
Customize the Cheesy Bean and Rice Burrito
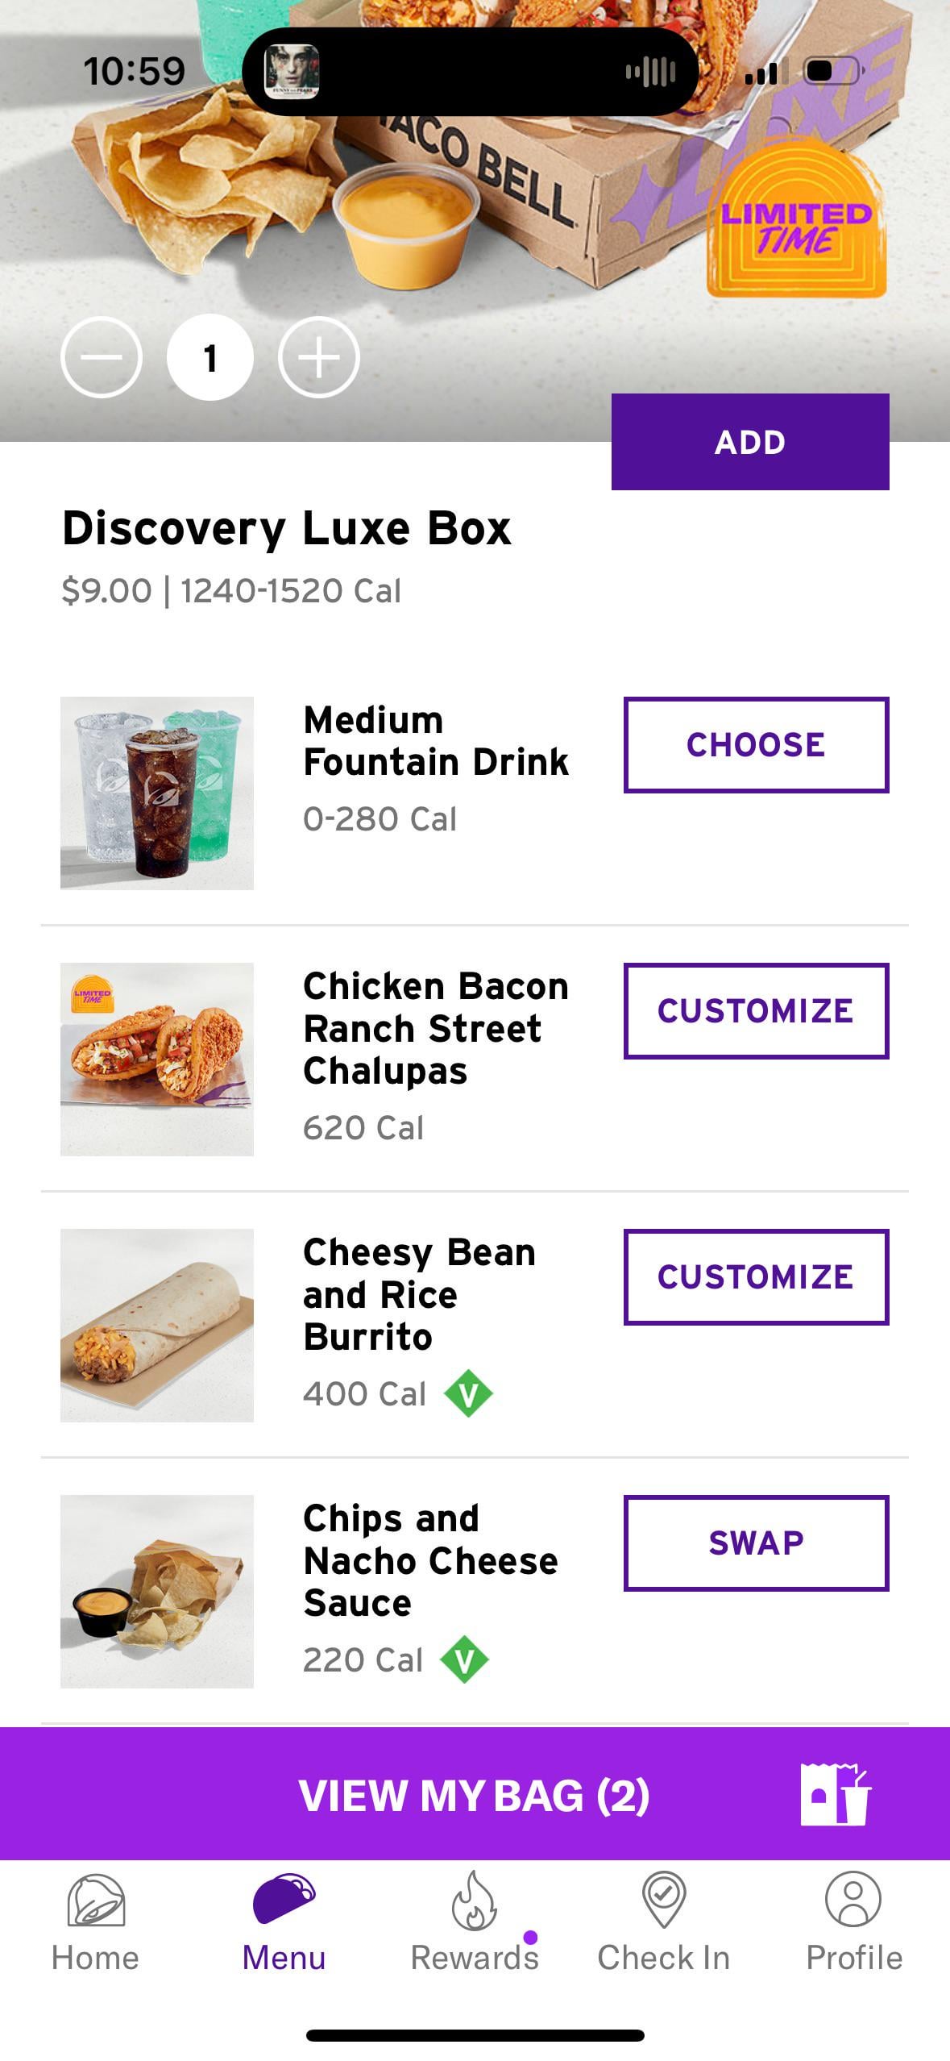coord(755,1276)
